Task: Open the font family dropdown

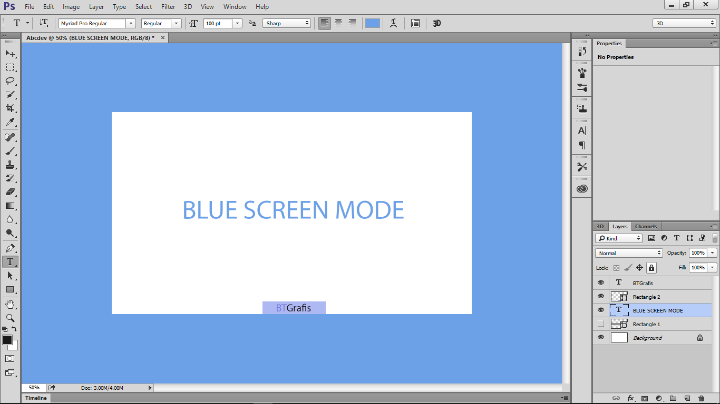Action: 131,23
